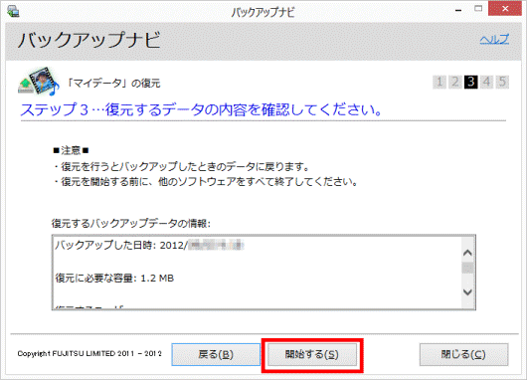Click the scroll down arrow in info box
The height and width of the screenshot is (380, 527).
[x=467, y=291]
